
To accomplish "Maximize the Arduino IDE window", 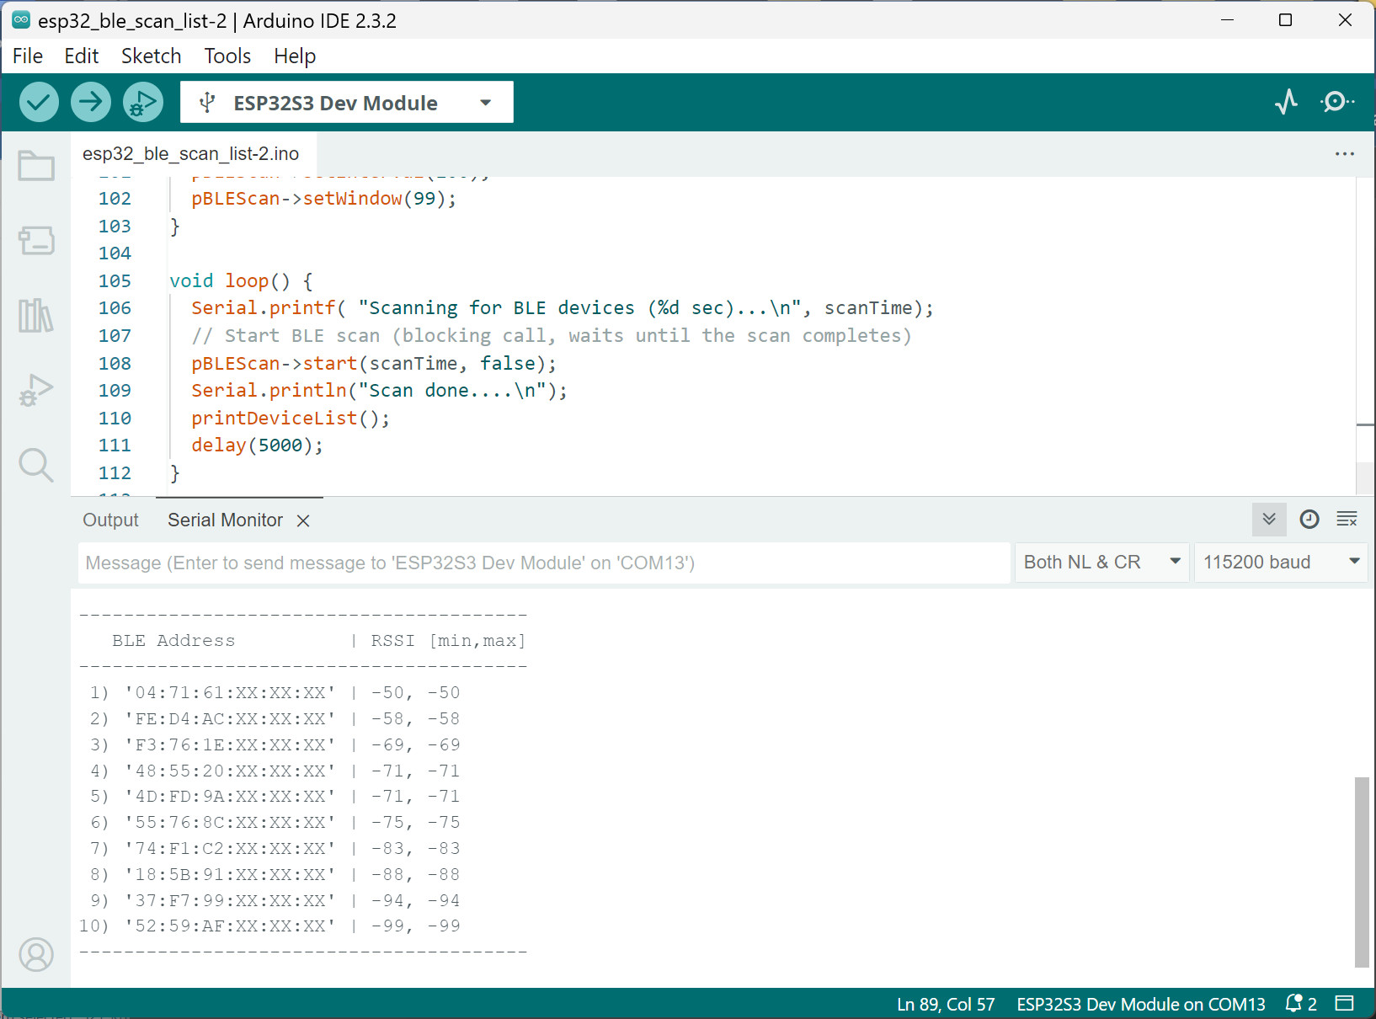I will click(1285, 19).
